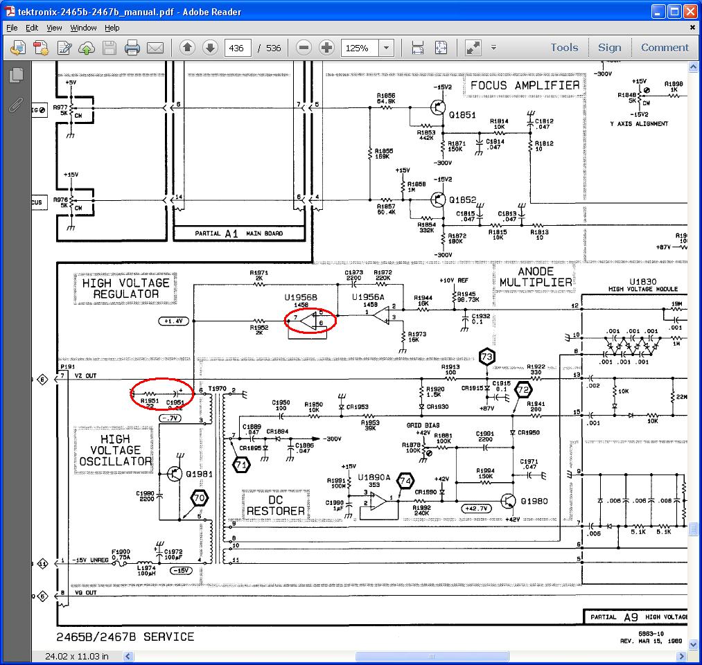Open the View menu
702x665 pixels.
[54, 28]
